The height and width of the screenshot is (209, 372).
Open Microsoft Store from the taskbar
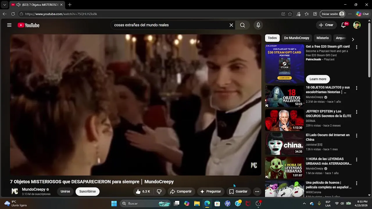tap(217, 203)
